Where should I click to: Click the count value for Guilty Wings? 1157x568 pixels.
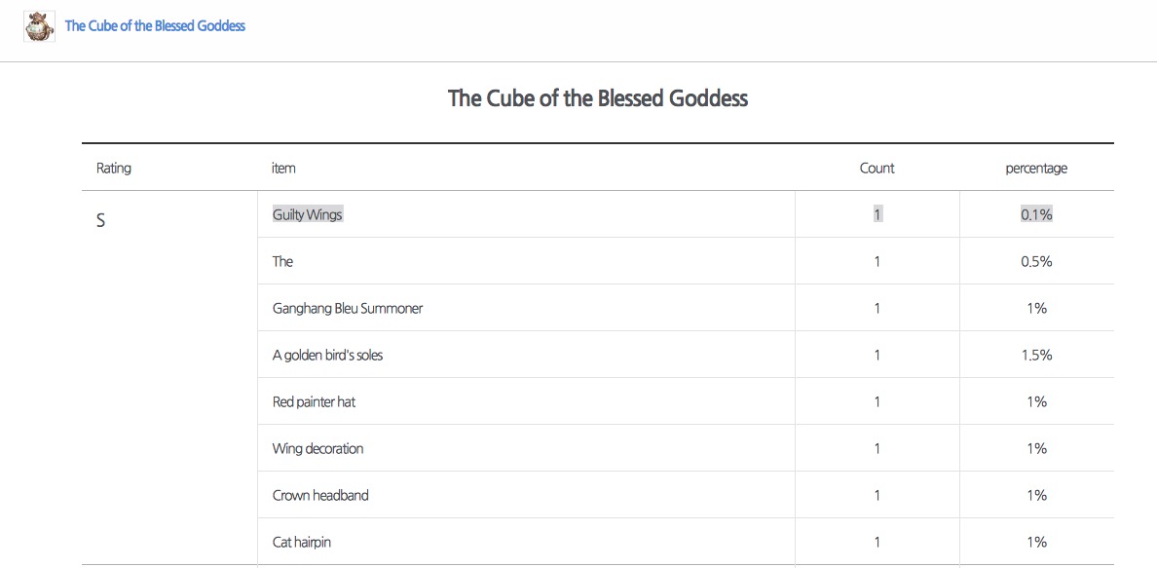tap(877, 215)
